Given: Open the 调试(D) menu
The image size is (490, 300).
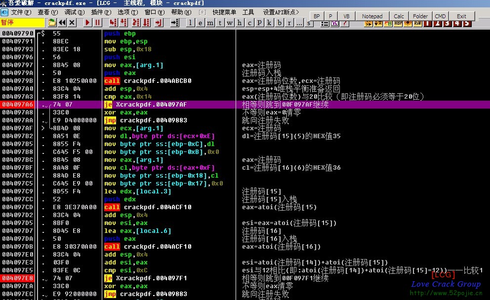Looking at the screenshot, I should click(75, 12).
